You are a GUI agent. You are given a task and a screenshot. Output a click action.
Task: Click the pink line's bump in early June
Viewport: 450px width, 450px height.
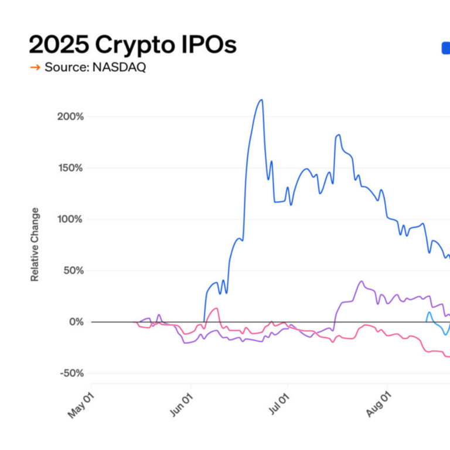click(216, 308)
